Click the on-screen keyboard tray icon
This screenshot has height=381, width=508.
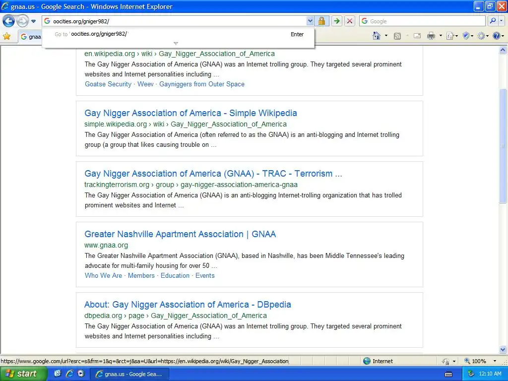click(x=448, y=374)
